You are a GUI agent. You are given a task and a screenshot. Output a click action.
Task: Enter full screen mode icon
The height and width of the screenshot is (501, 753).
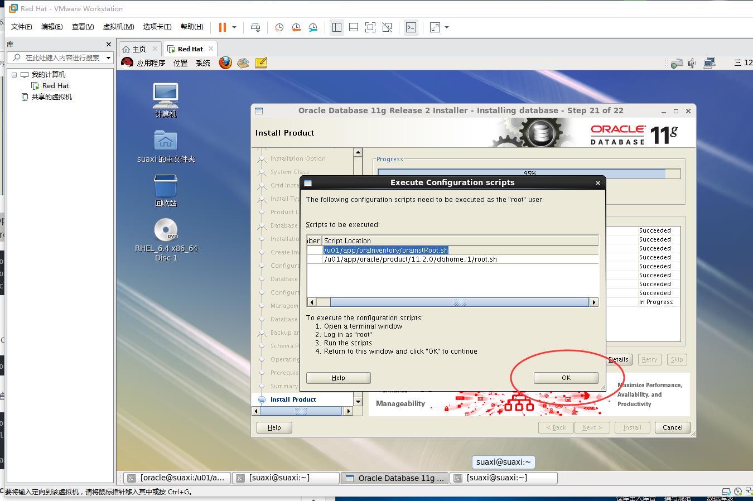(x=370, y=27)
